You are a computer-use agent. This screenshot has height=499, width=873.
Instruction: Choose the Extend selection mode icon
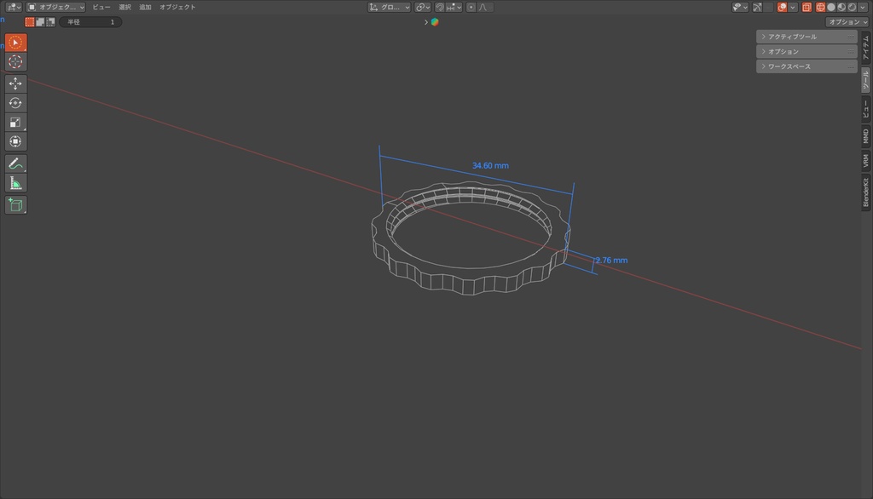[40, 21]
